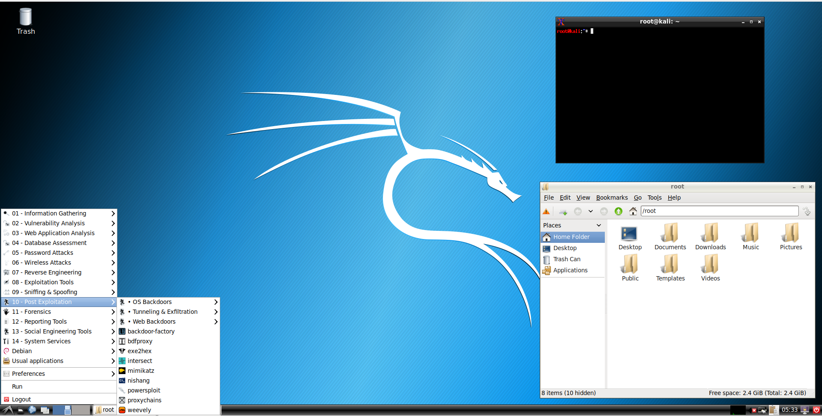
Task: Open the Bookmarks menu
Action: (x=611, y=197)
